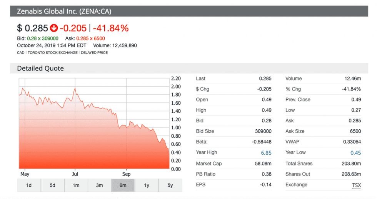Click the active 6m range tab
377x199 pixels.
click(123, 186)
